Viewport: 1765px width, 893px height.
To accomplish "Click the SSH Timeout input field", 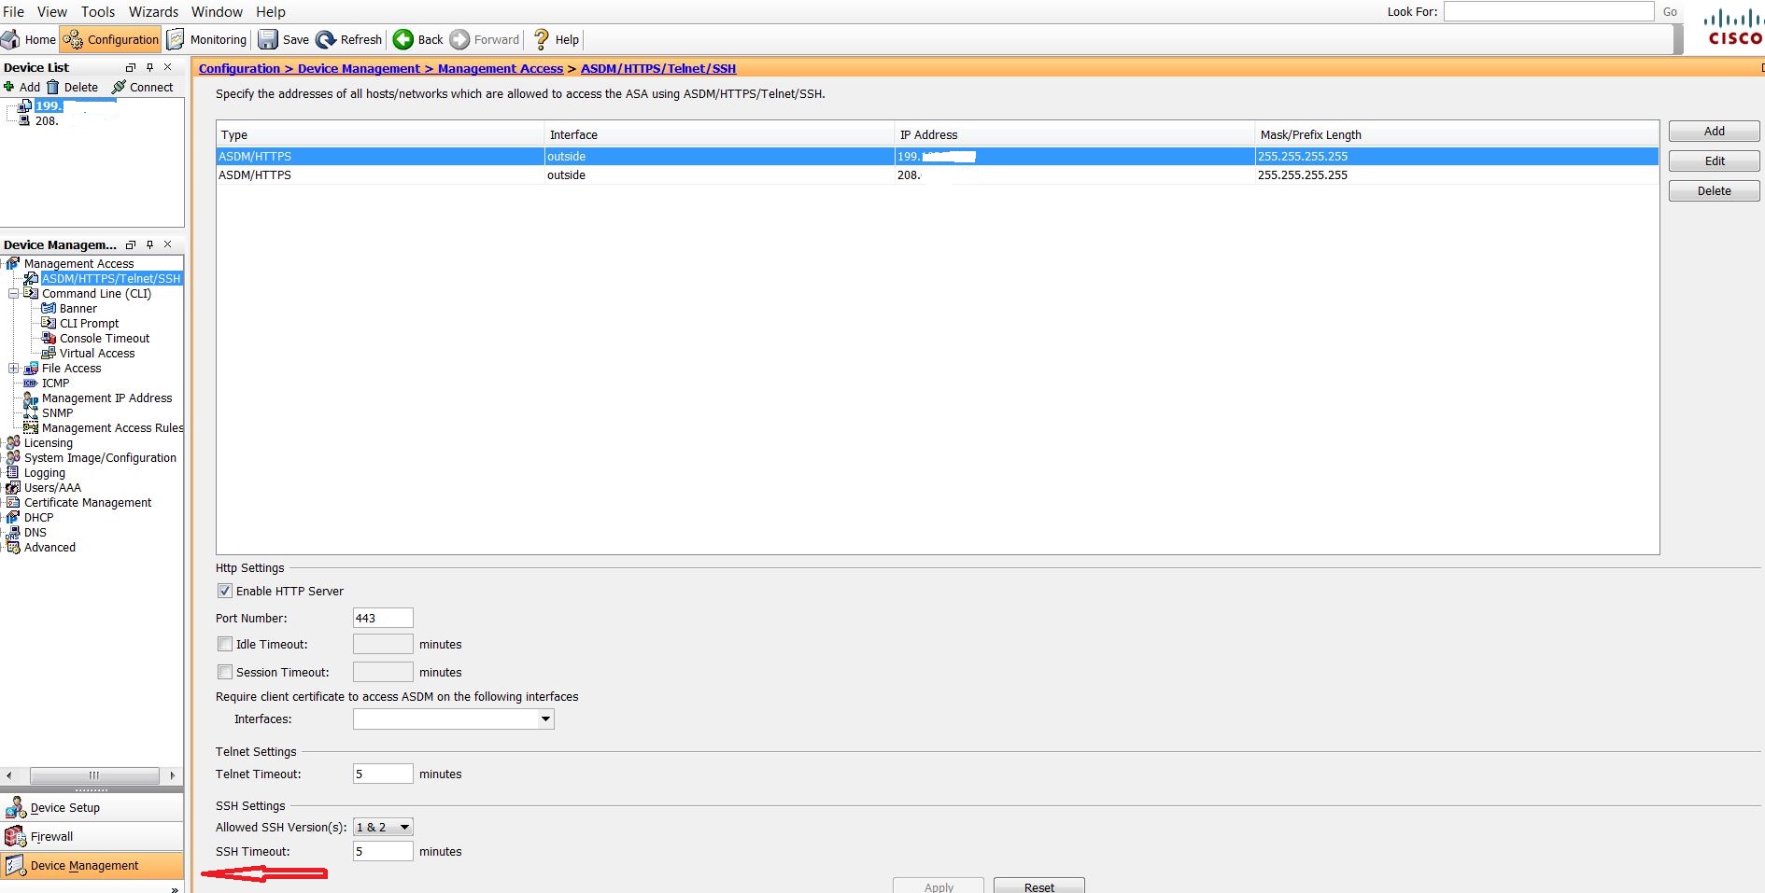I will click(383, 851).
